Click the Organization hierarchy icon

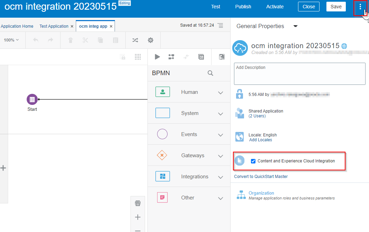coord(241,195)
